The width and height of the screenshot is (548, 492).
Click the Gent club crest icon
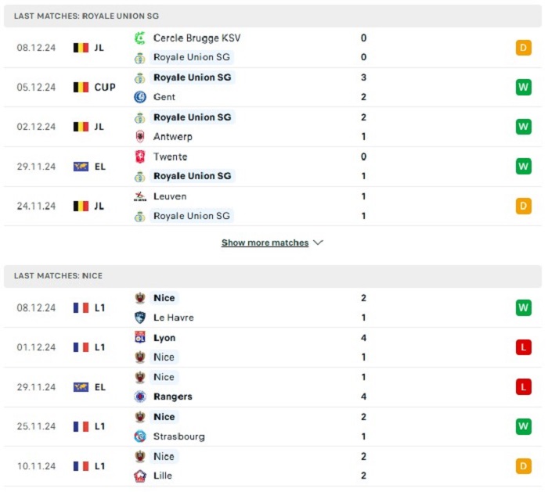pyautogui.click(x=140, y=97)
